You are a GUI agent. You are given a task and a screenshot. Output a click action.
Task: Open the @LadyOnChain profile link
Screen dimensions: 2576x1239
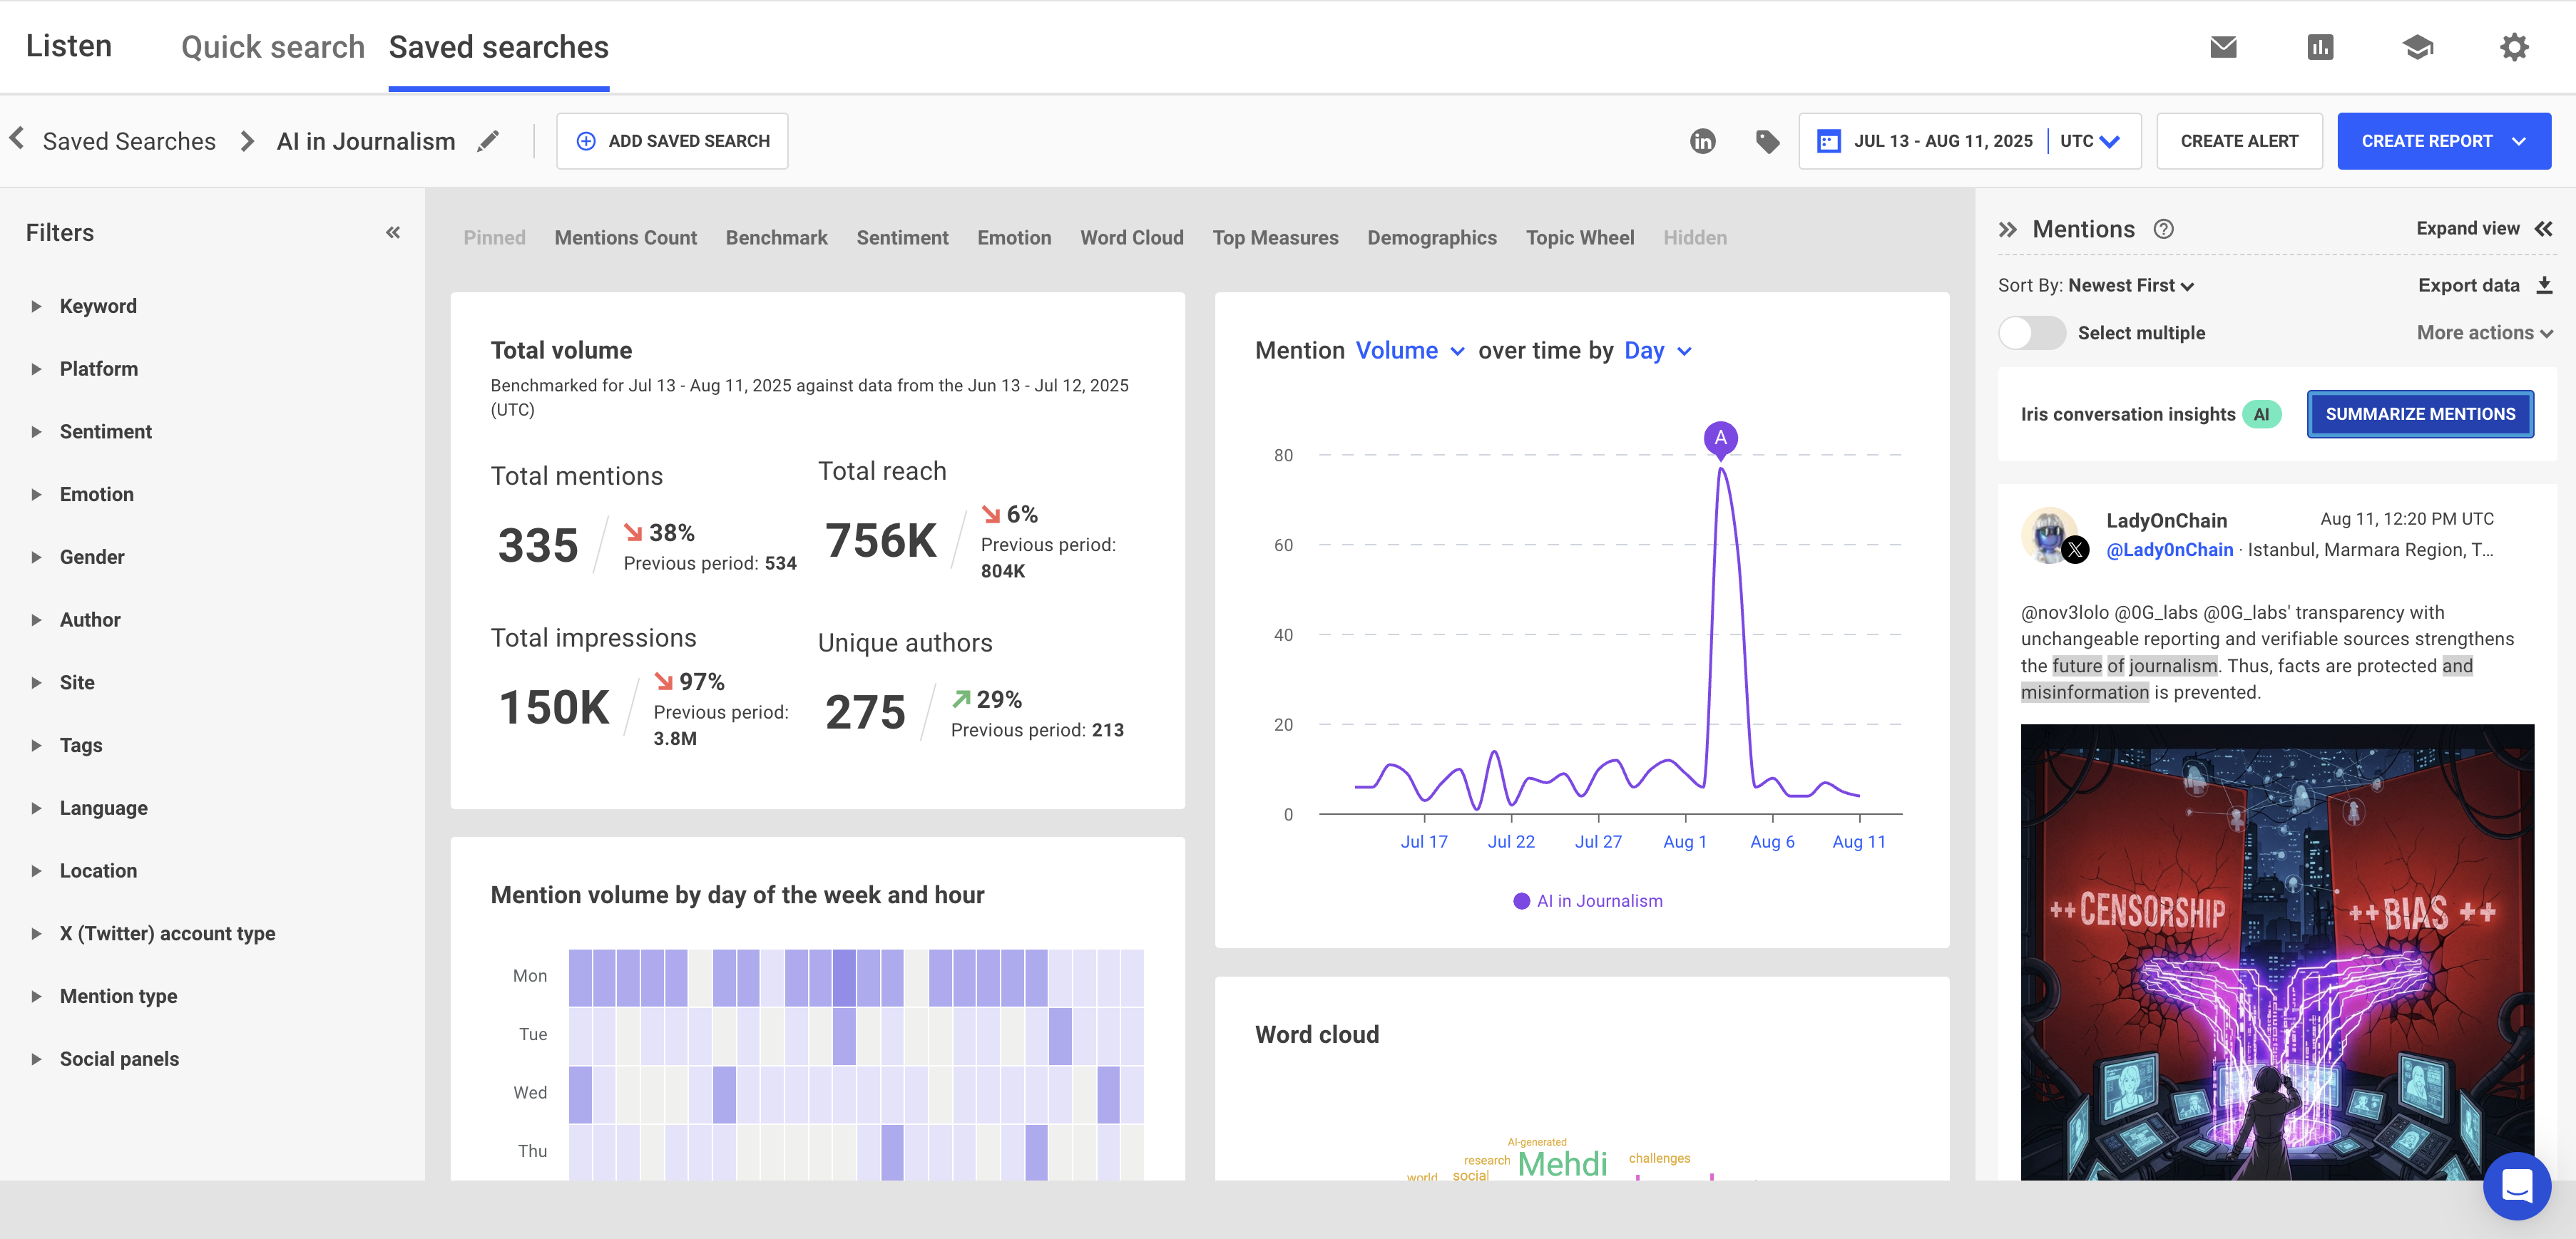coord(2169,550)
